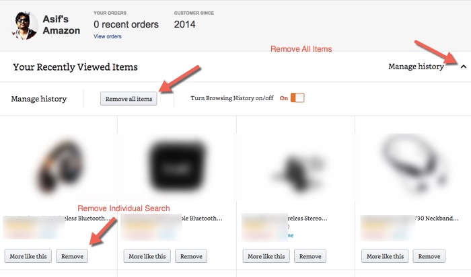Screen dimensions: 471x277
Task: Open the View orders link
Action: coord(108,36)
